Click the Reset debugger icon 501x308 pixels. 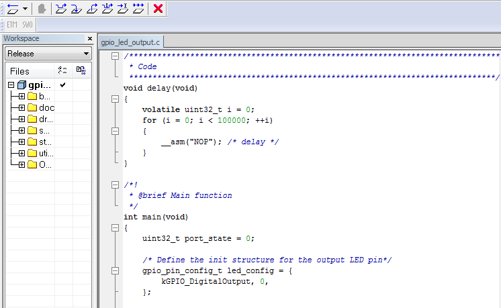[12, 9]
